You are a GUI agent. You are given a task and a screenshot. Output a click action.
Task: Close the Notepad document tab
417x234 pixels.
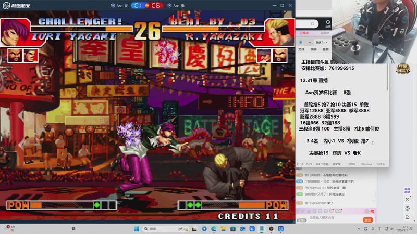327,42
